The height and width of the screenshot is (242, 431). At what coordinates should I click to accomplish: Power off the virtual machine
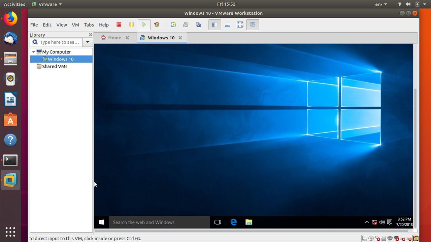[119, 24]
